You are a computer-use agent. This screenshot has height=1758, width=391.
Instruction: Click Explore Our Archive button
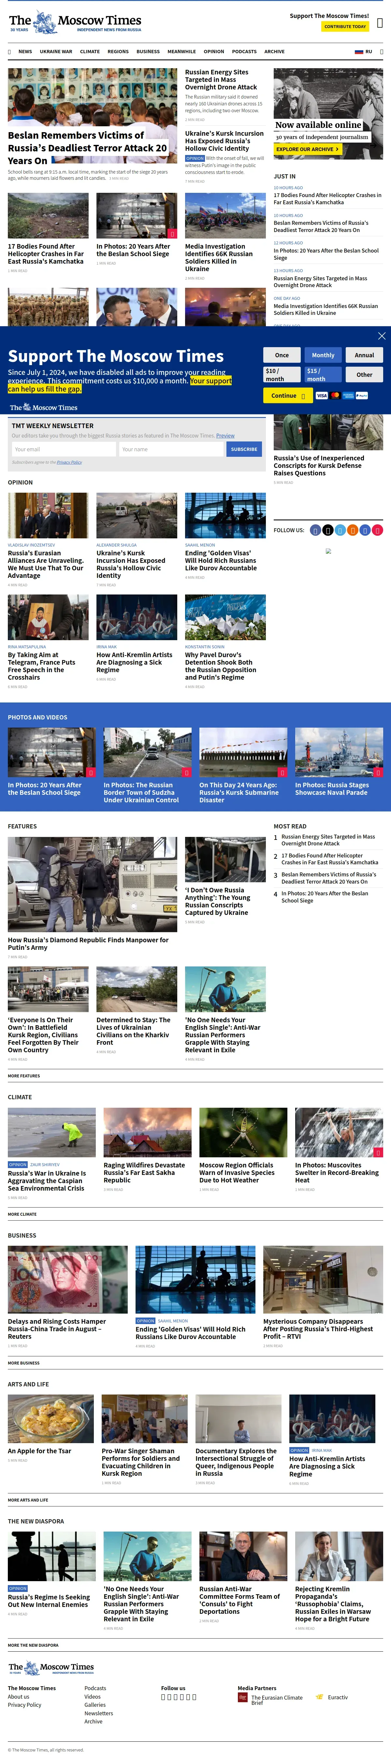click(x=307, y=149)
